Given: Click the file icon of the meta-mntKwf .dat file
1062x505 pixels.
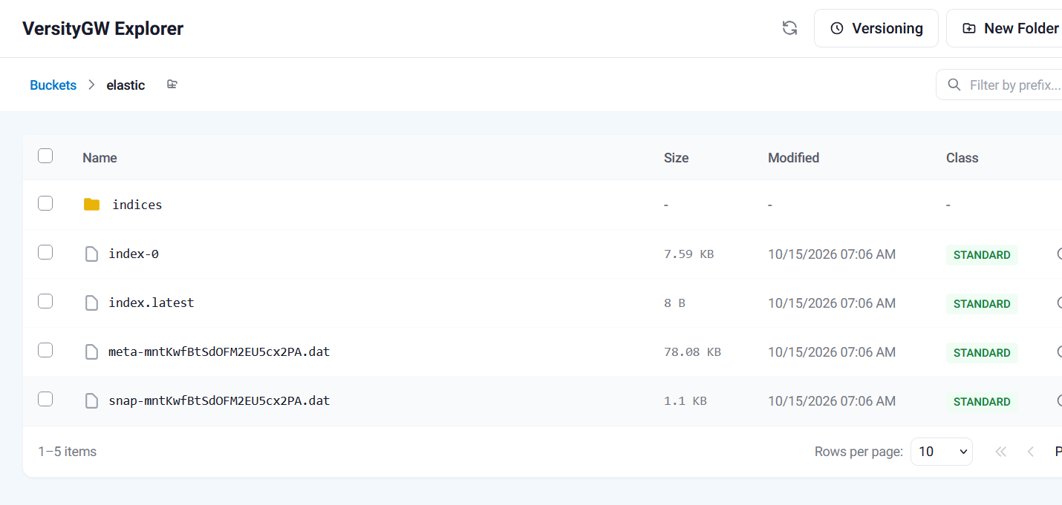Looking at the screenshot, I should (91, 352).
